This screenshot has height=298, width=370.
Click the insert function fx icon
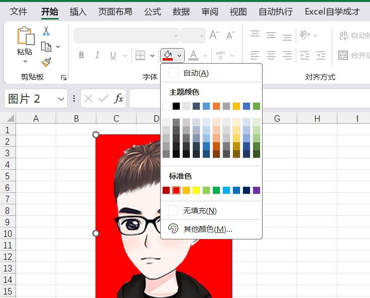point(118,99)
